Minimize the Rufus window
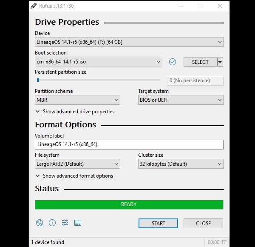255x247 pixels. tap(181, 6)
